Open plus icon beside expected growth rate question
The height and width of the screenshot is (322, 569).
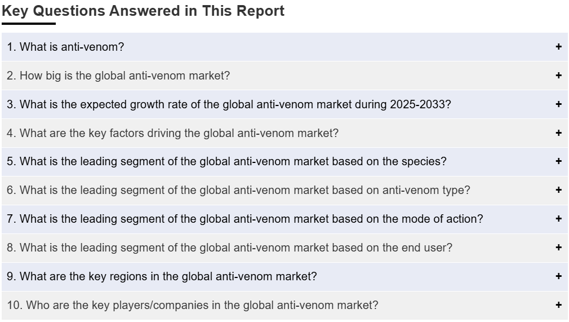(558, 104)
